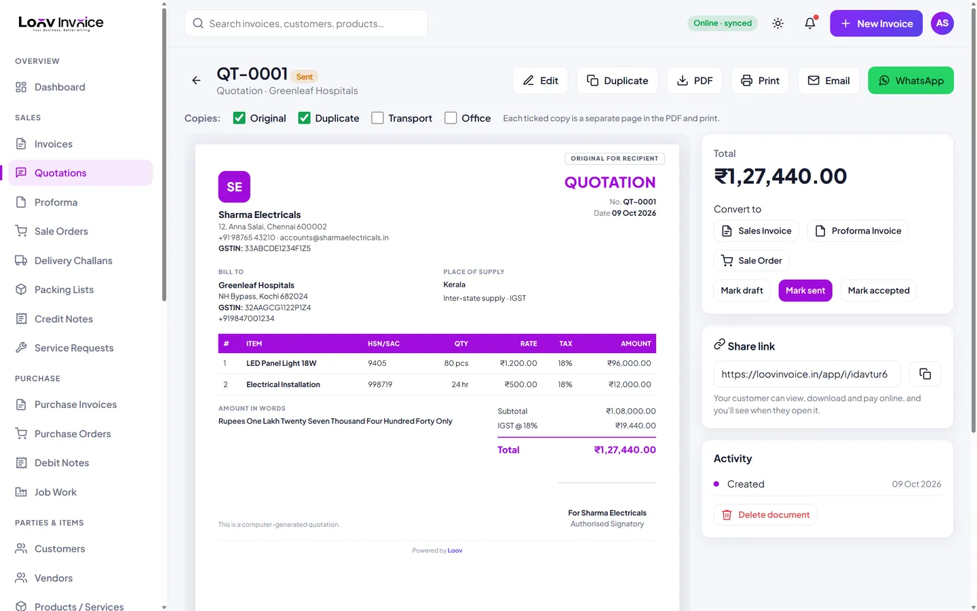Viewport: 977px width, 611px height.
Task: Toggle the light/dark theme sun icon
Action: (x=778, y=23)
